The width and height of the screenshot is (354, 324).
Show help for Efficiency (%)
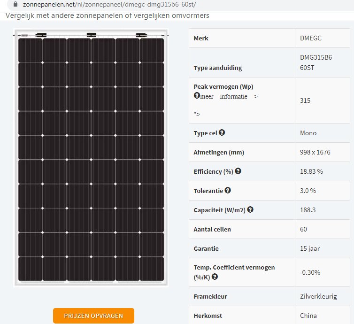click(x=238, y=171)
